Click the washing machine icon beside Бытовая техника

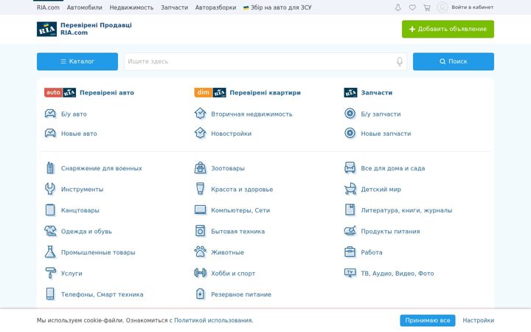coord(200,231)
